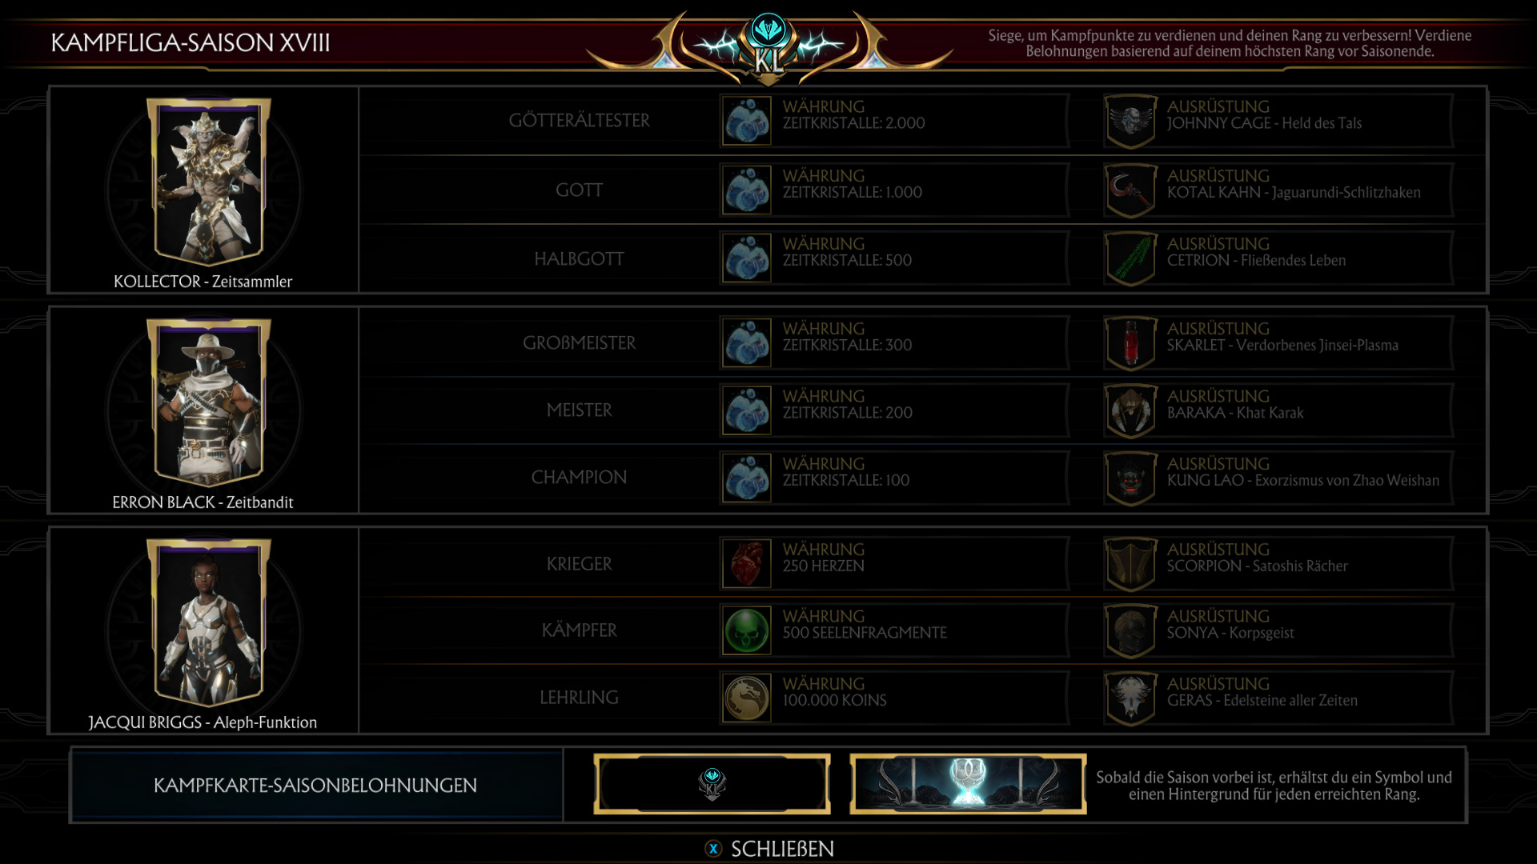Click the Kotal Kahn Jaguarundi-Schlitzhaken weapon icon

tap(1130, 190)
